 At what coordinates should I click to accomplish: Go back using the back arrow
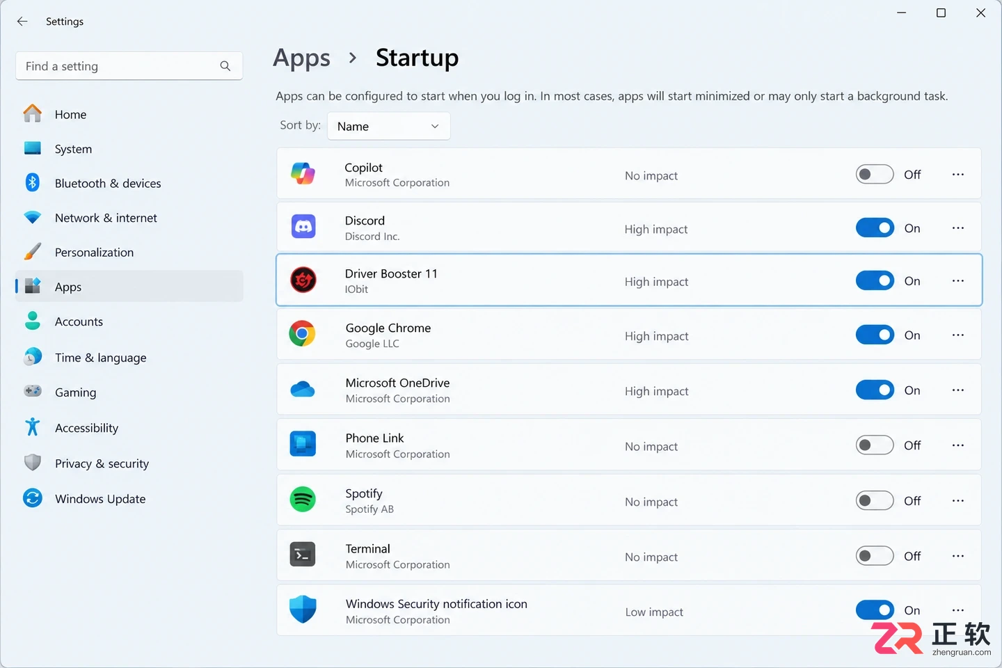(22, 22)
